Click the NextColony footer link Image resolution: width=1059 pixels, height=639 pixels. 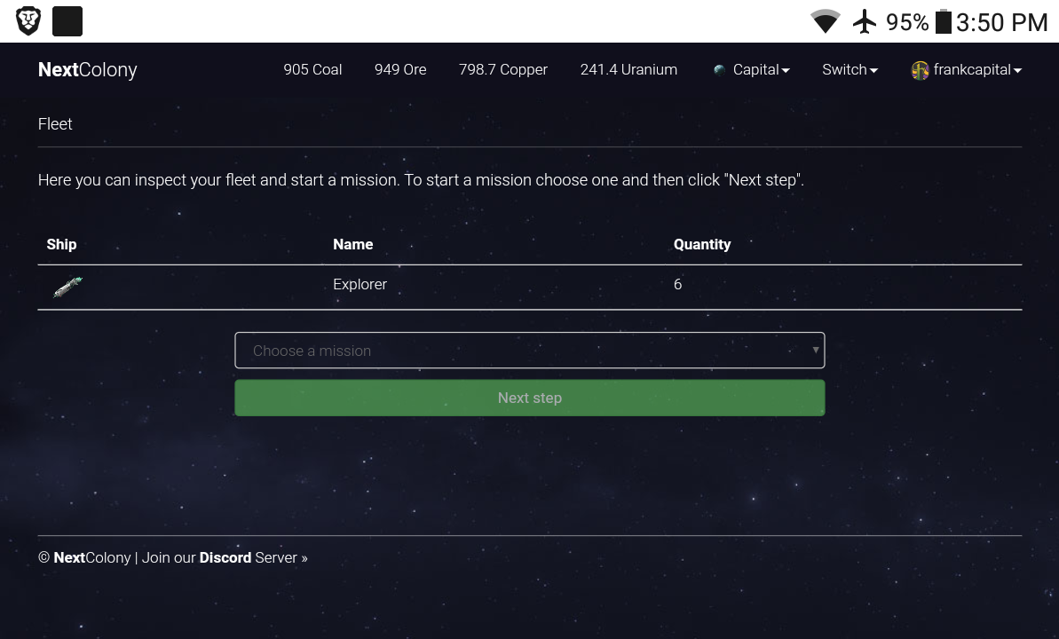(92, 557)
